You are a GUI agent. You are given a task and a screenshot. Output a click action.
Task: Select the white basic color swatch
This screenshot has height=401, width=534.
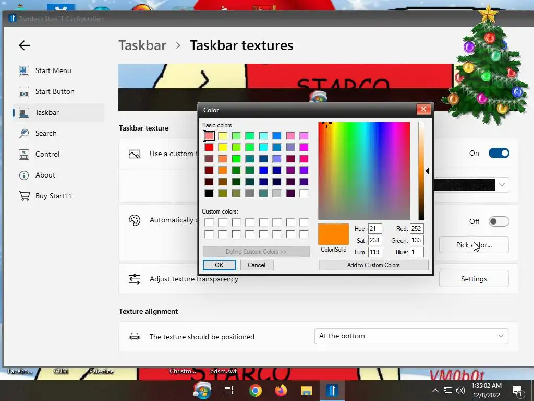[x=304, y=193]
